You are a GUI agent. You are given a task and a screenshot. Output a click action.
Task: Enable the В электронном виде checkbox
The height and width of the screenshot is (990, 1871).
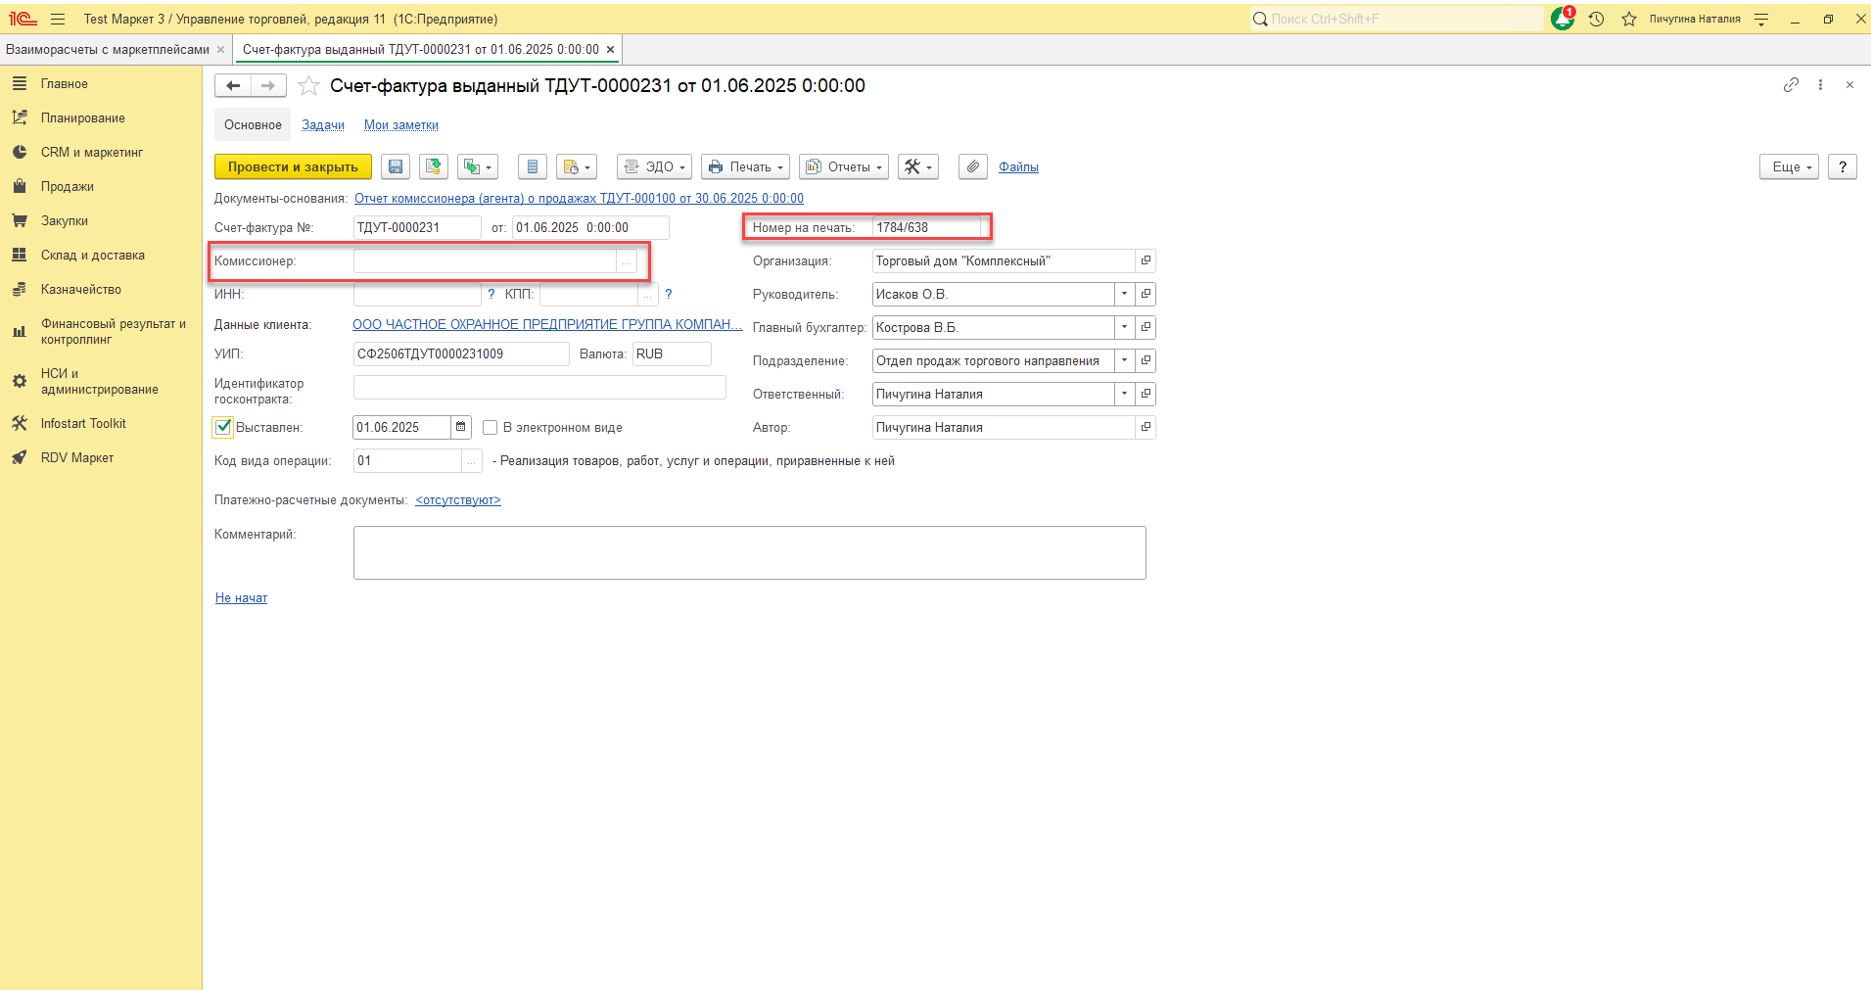pos(491,428)
